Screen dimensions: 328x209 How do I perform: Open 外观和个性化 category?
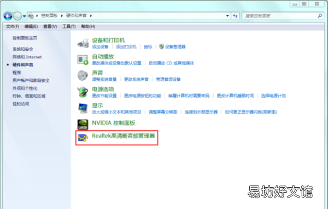[x=25, y=88]
